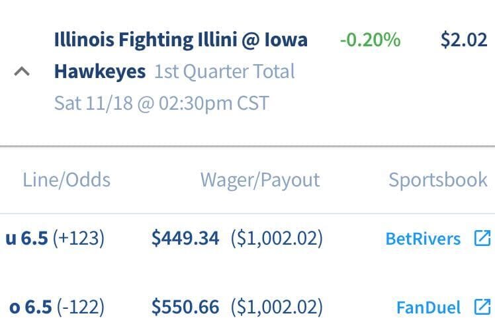Click the Line/Odds column header
495x328 pixels.
click(x=66, y=180)
